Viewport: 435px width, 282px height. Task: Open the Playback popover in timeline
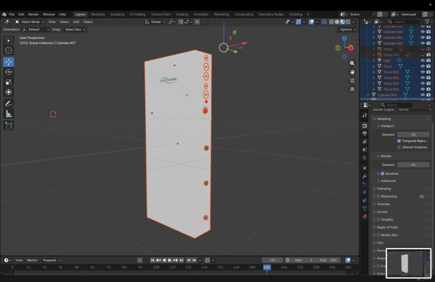tap(51, 260)
